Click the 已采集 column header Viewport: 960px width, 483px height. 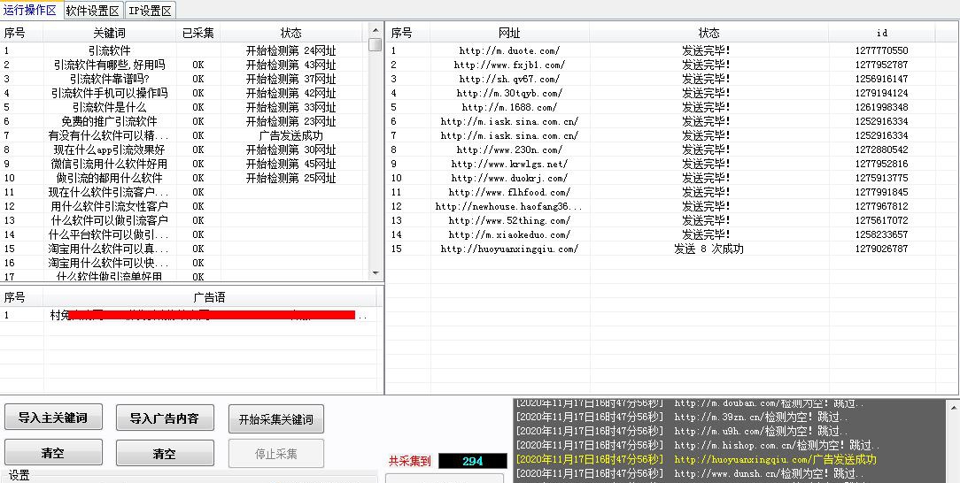198,33
